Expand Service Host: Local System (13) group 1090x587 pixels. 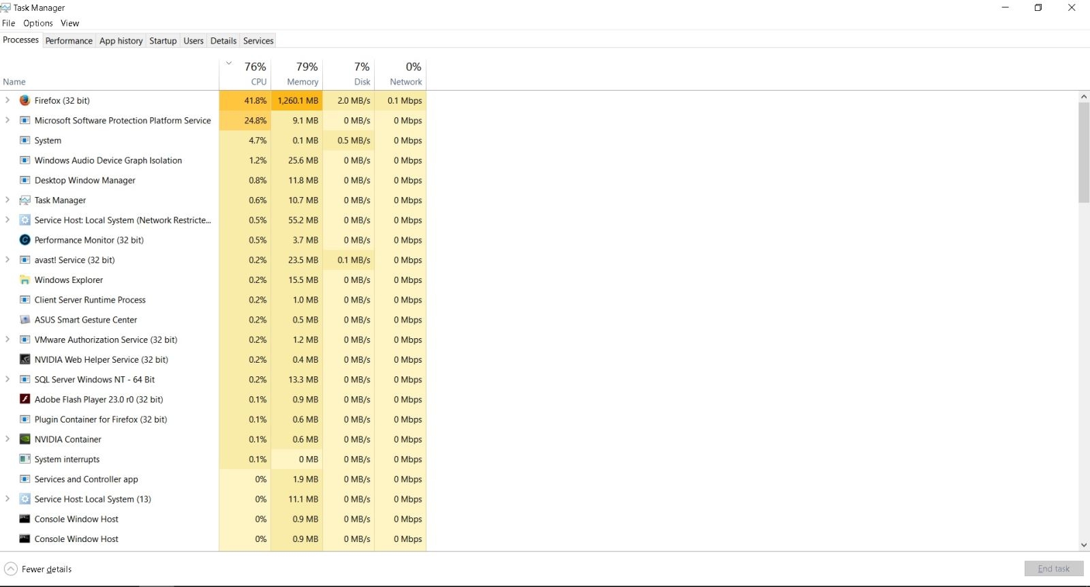tap(7, 499)
